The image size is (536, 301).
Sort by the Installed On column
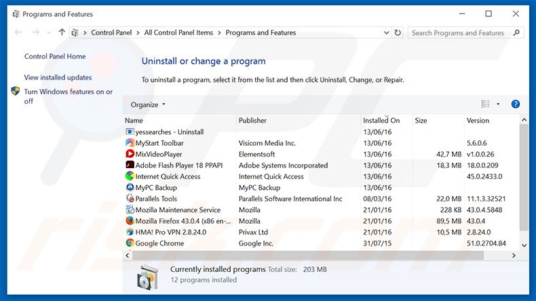pos(386,120)
